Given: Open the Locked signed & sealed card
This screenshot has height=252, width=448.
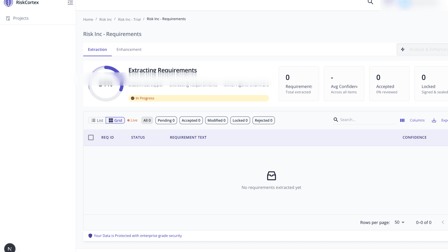Looking at the screenshot, I should (431, 84).
